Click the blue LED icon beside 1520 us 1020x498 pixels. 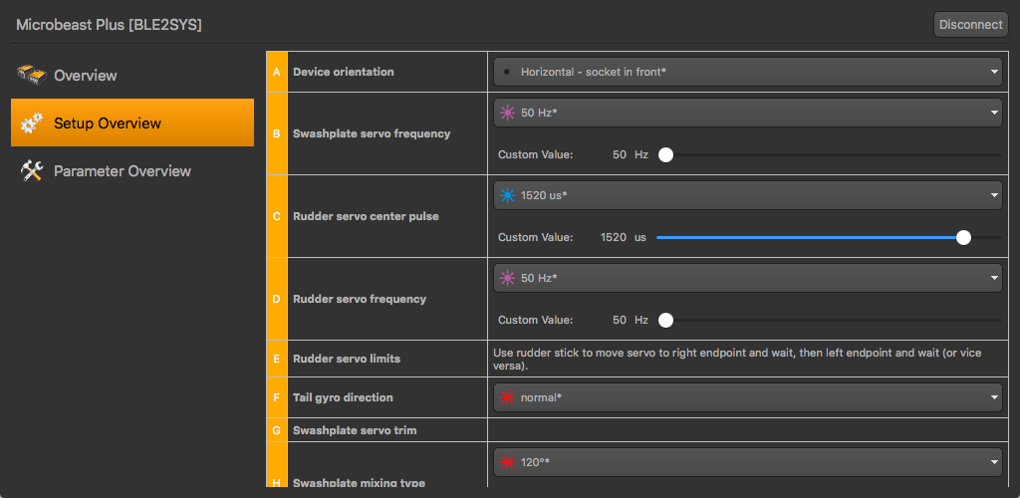tap(507, 195)
